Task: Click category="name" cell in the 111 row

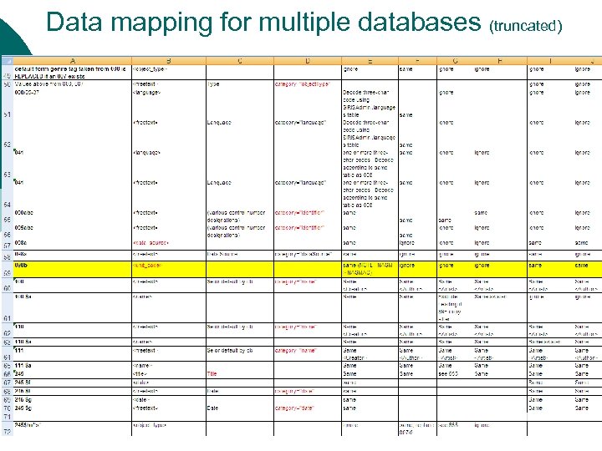Action: [308, 353]
